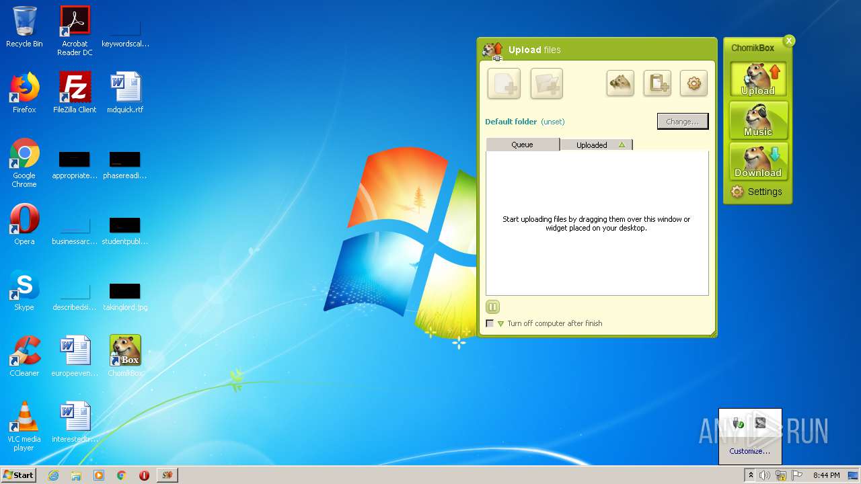The height and width of the screenshot is (484, 861).
Task: Open the network tray icon
Action: click(x=781, y=475)
